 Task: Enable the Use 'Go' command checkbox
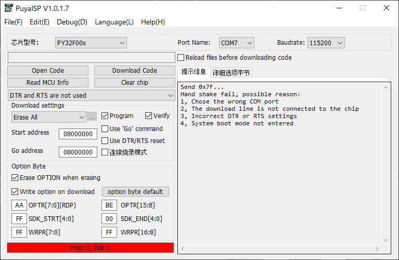[x=105, y=129]
